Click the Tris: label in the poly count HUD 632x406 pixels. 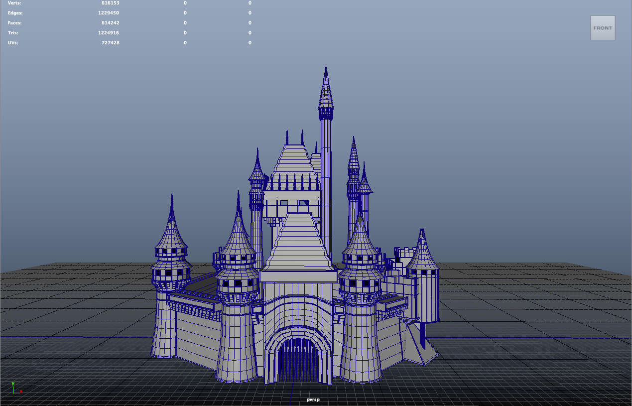[x=13, y=33]
